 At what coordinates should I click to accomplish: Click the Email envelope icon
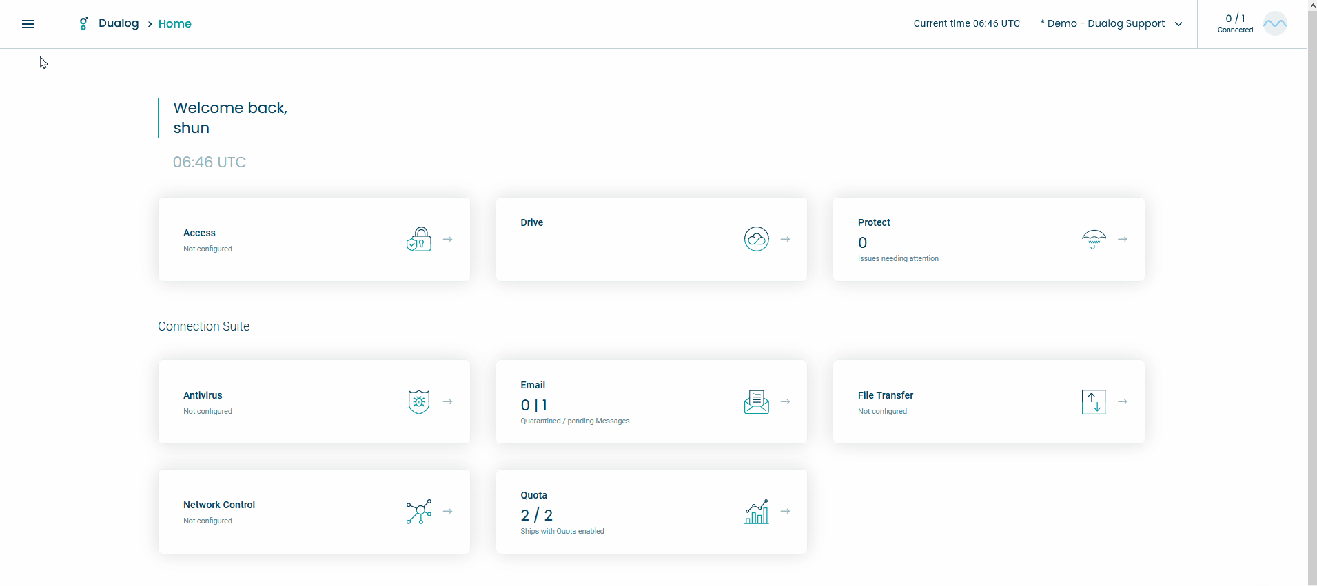pos(757,401)
